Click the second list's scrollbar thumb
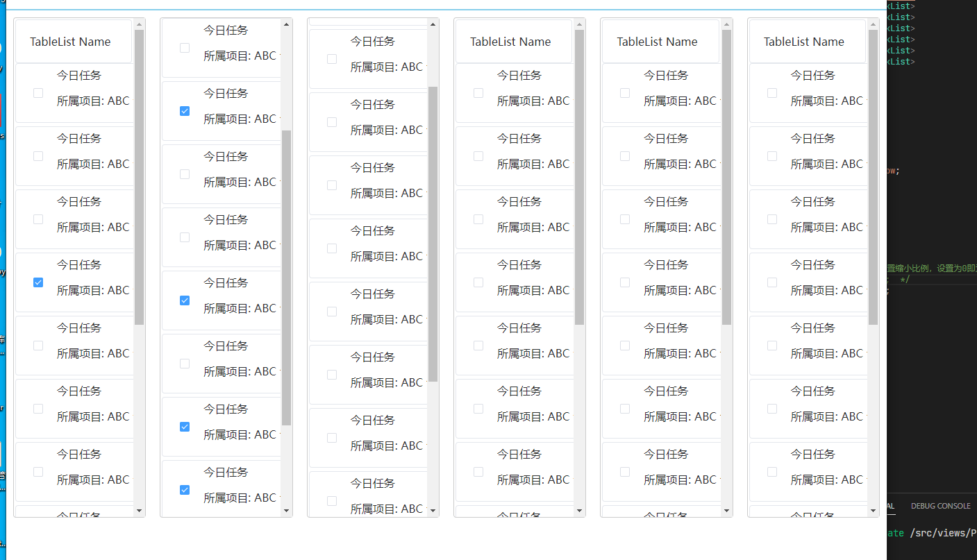The width and height of the screenshot is (977, 560). click(287, 278)
